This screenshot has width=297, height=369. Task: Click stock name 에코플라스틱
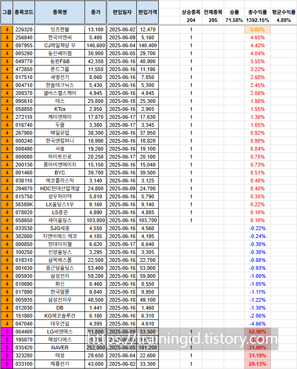tap(60, 181)
